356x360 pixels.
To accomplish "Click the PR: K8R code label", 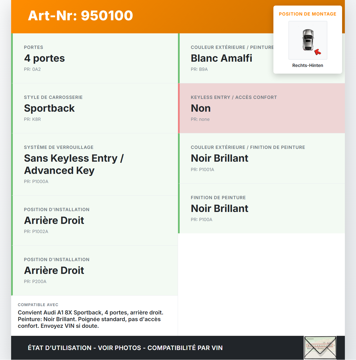I will pos(32,119).
